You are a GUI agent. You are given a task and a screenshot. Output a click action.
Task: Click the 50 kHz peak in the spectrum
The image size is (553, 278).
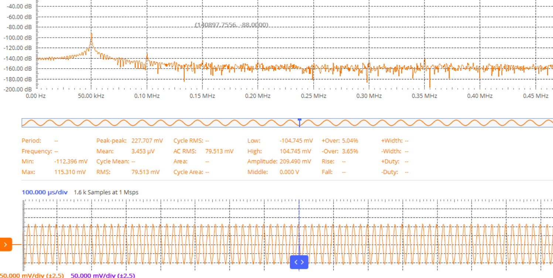tap(91, 34)
